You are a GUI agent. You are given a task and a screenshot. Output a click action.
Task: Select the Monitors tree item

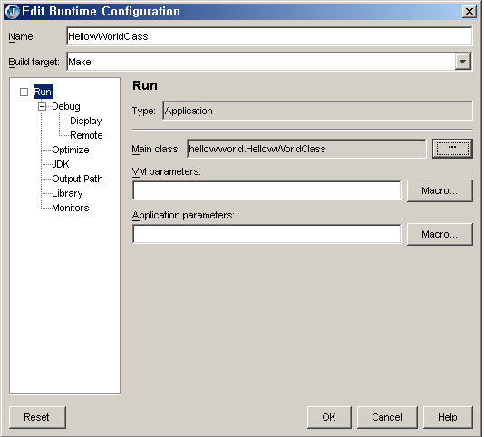71,208
